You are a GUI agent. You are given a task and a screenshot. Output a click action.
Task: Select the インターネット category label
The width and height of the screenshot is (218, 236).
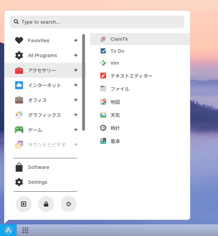44,85
